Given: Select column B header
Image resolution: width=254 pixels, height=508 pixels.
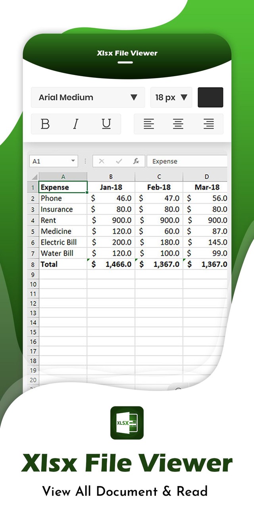Looking at the screenshot, I should 111,177.
